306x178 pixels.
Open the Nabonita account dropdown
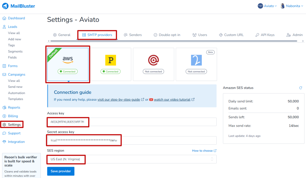(x=291, y=6)
